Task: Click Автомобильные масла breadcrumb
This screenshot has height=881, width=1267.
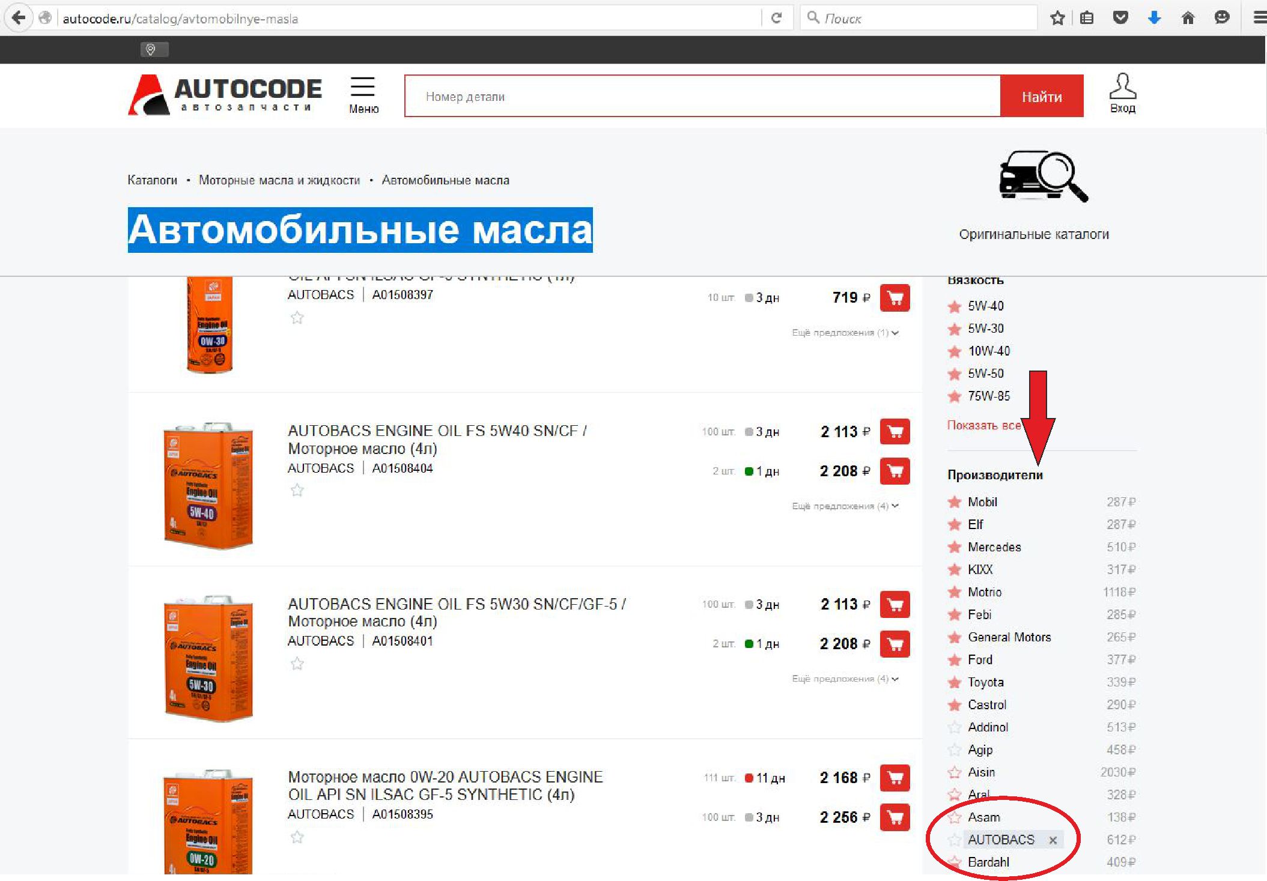Action: click(445, 180)
